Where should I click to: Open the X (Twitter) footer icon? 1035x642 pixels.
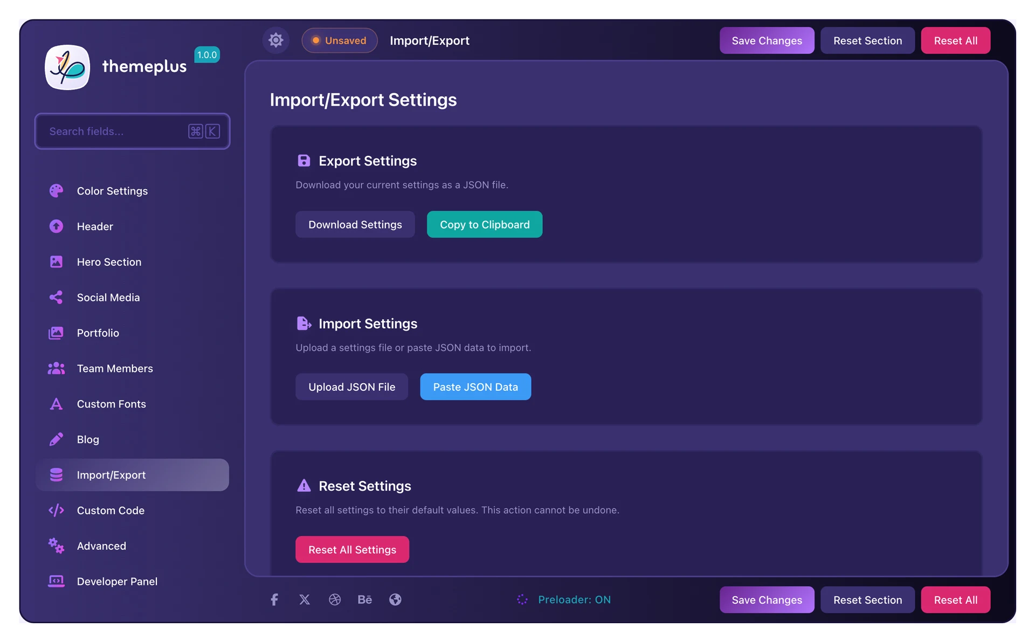[x=305, y=599]
